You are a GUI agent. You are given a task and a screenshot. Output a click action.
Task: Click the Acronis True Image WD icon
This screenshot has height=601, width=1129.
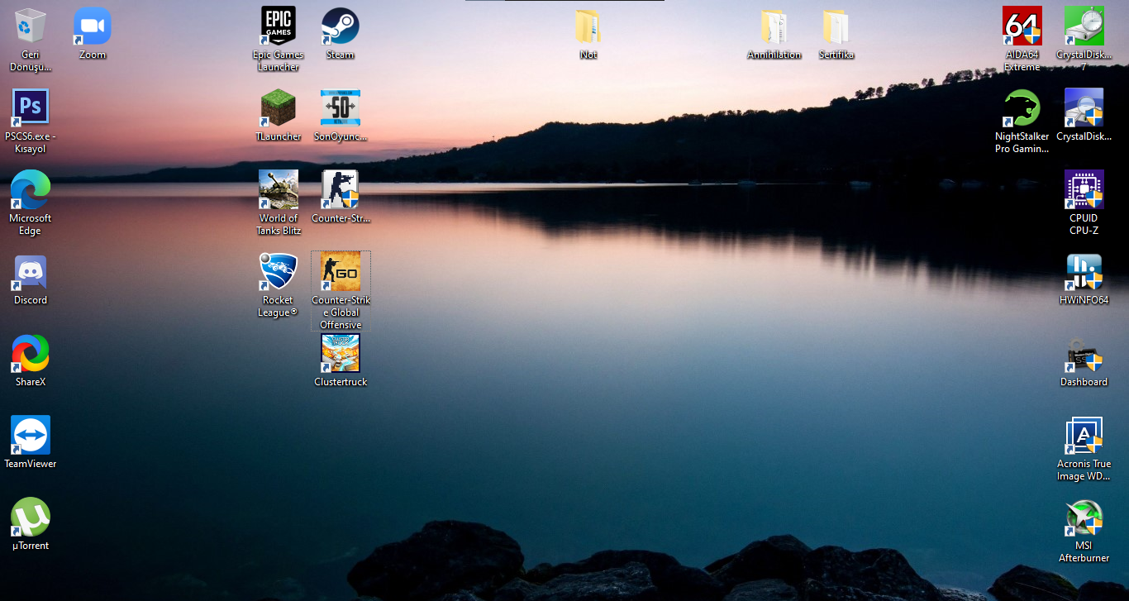(1084, 436)
